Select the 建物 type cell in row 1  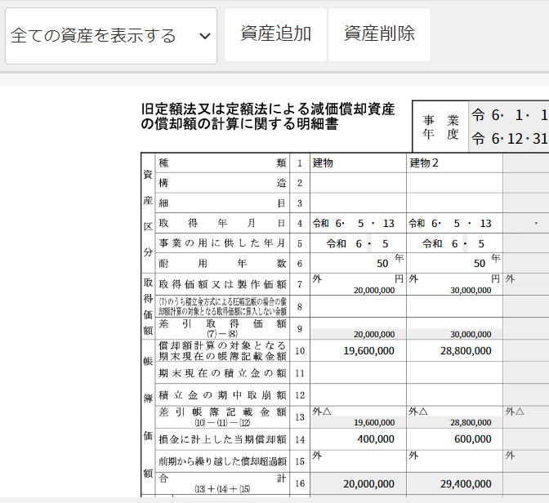pyautogui.click(x=358, y=163)
